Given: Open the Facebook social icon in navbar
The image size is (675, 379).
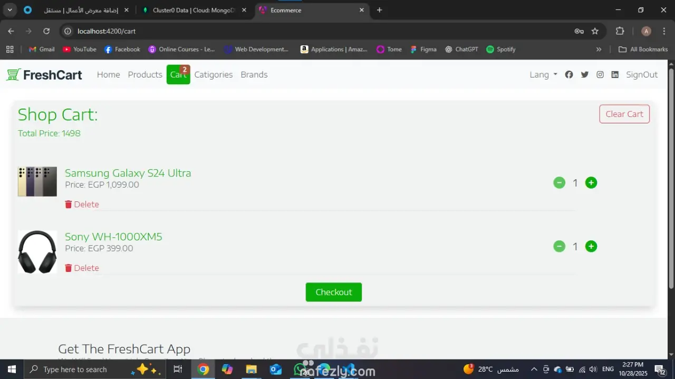Looking at the screenshot, I should (x=568, y=75).
